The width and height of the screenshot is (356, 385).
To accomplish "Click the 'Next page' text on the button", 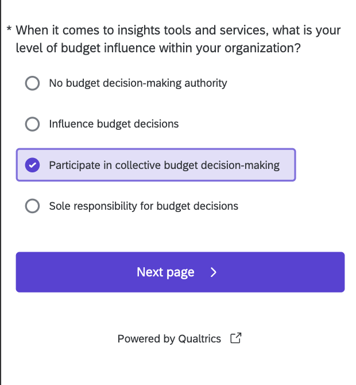I will (165, 272).
